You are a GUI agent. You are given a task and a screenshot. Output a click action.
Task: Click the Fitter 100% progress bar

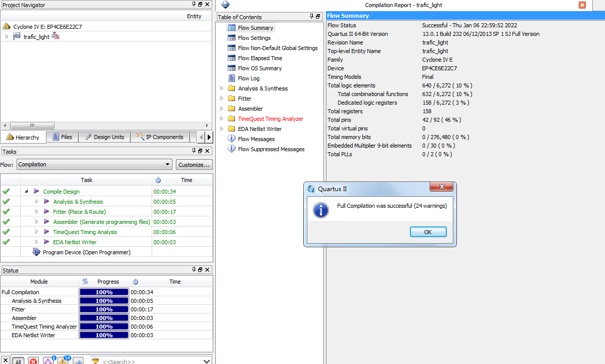click(104, 309)
